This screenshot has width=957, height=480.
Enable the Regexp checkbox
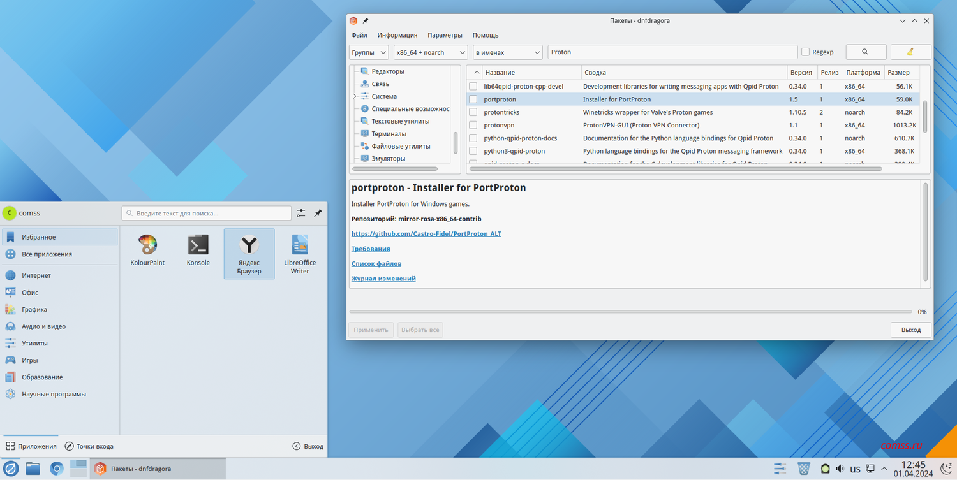806,52
